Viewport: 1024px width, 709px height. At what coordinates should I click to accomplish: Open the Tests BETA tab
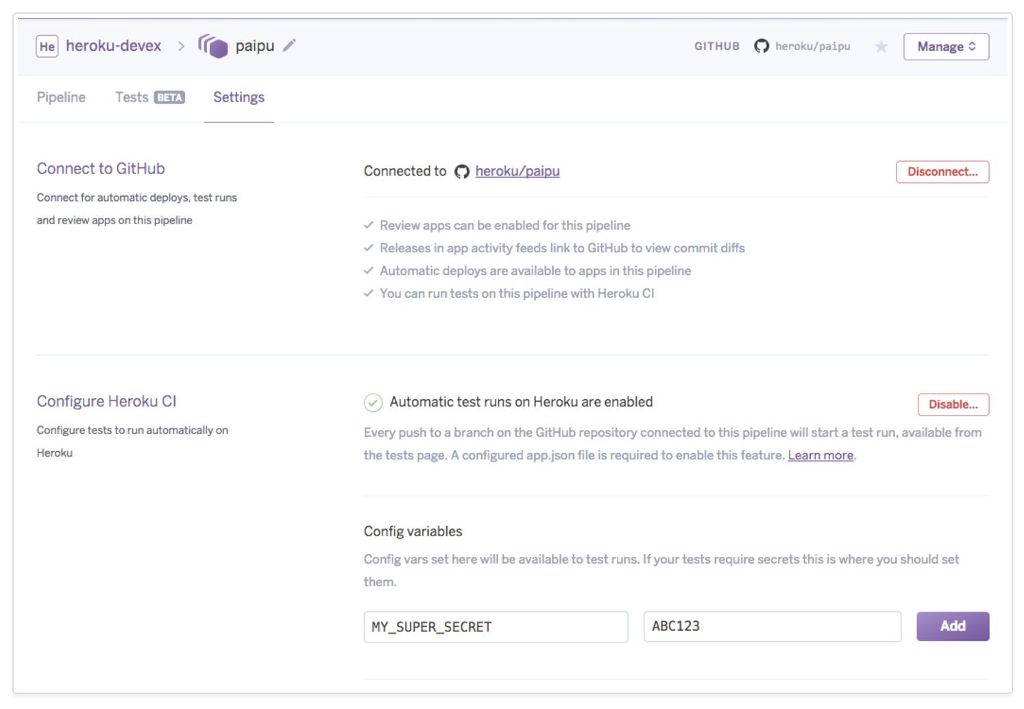(149, 97)
